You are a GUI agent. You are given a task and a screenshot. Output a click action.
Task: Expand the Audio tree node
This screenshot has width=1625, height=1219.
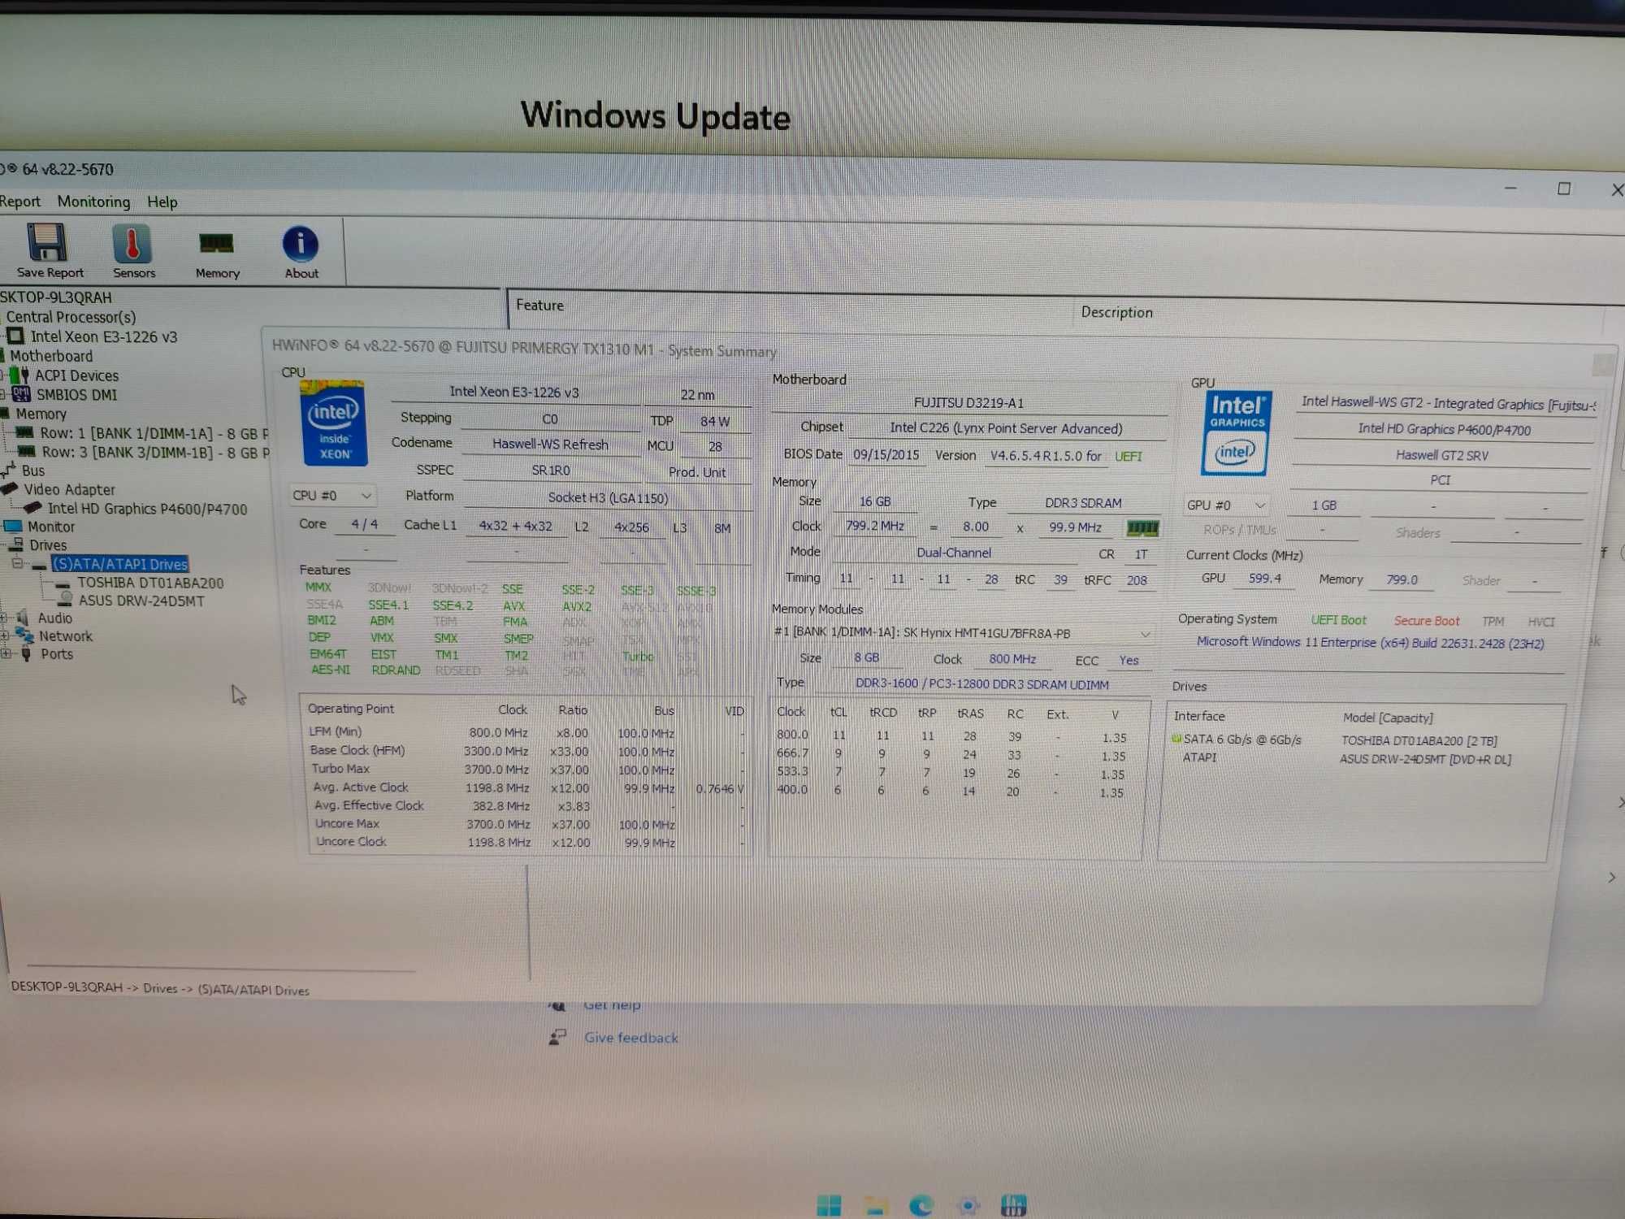click(5, 618)
